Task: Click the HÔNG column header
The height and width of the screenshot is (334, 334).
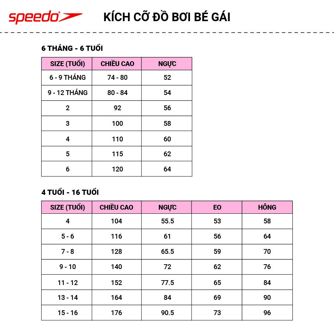Action: click(267, 207)
